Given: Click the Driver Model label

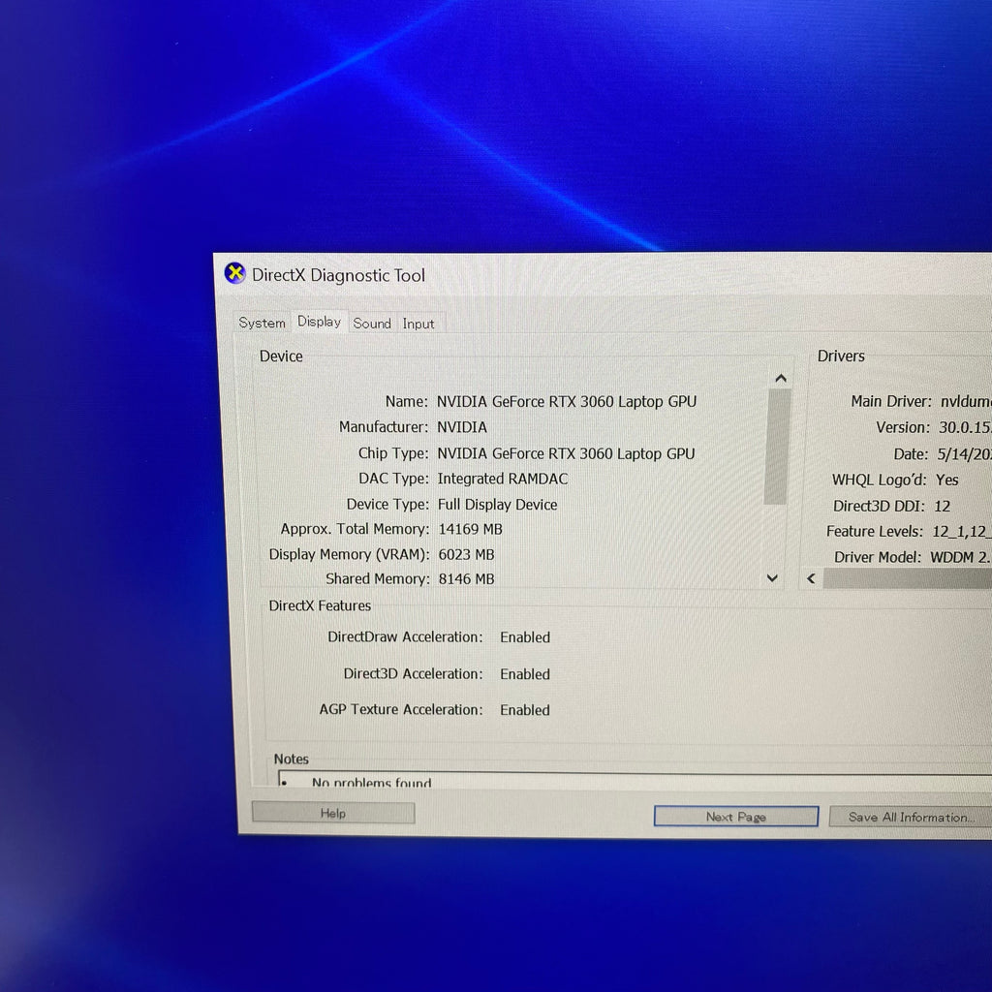Looking at the screenshot, I should pyautogui.click(x=878, y=557).
